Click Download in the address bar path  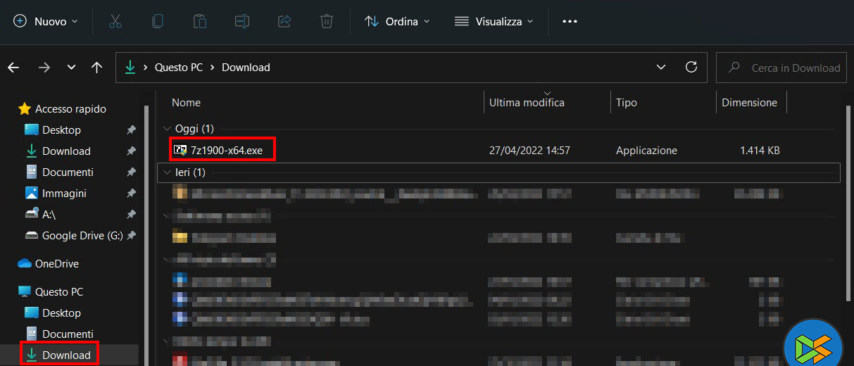click(x=246, y=68)
